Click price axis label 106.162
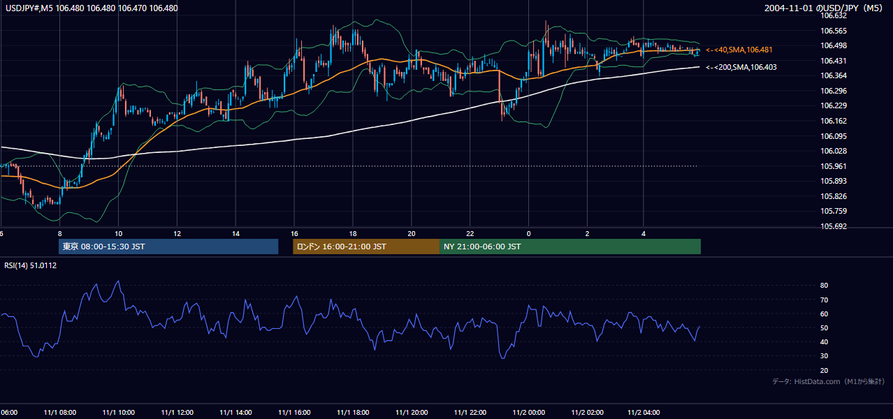The width and height of the screenshot is (893, 419). 833,121
